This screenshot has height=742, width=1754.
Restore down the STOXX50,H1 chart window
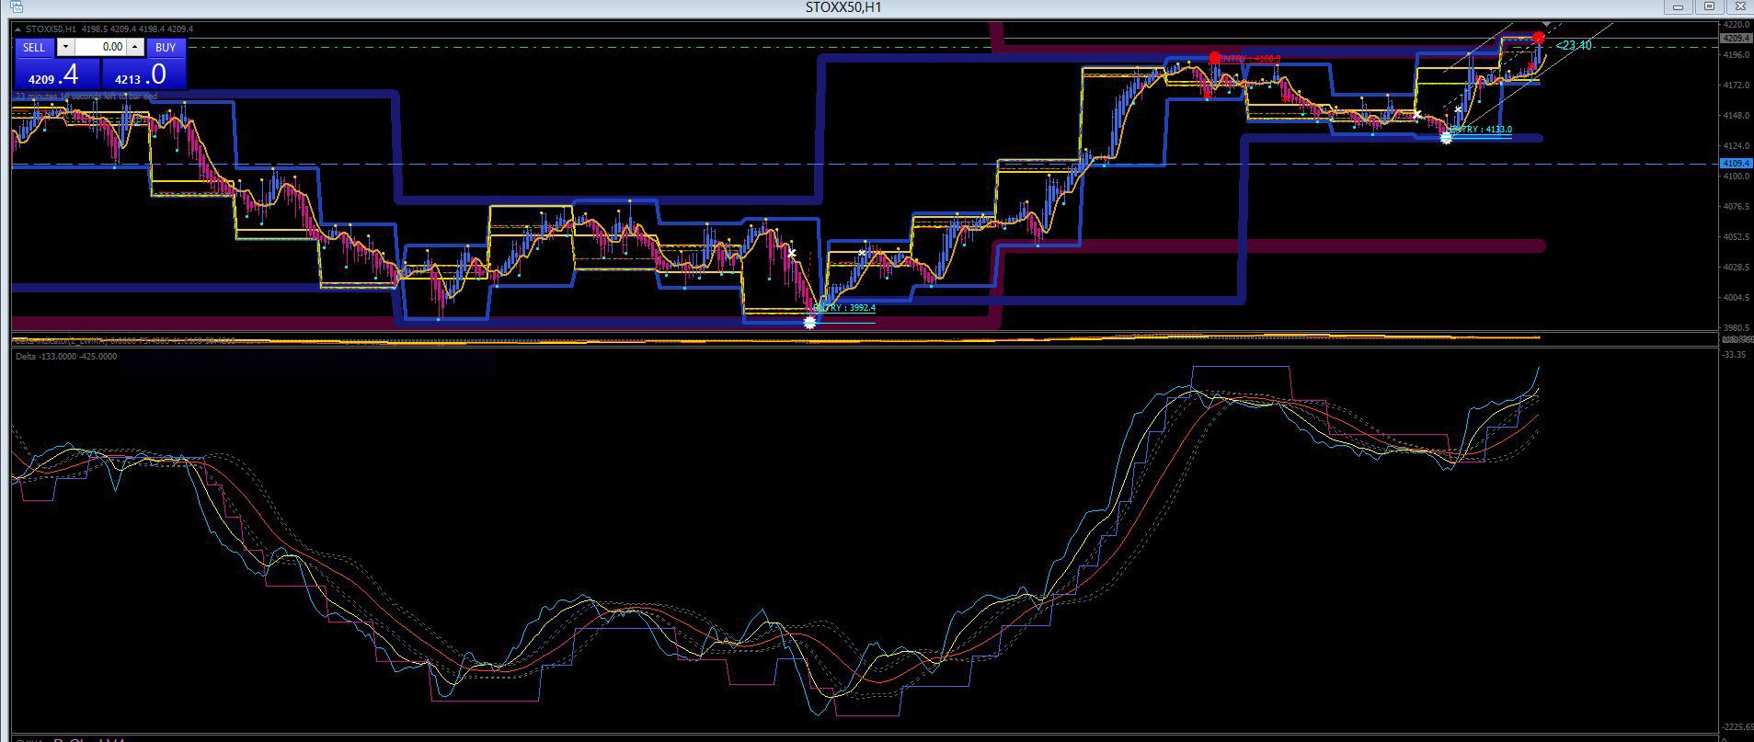pyautogui.click(x=1709, y=6)
